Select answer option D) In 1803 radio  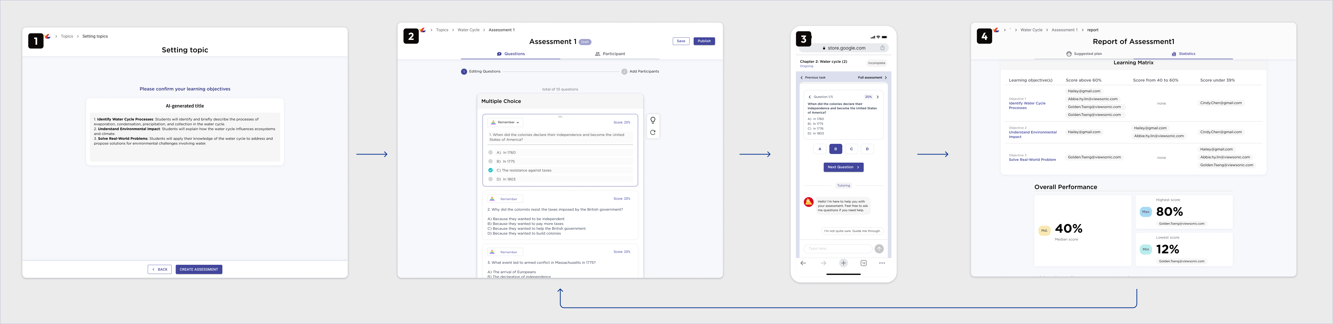tap(490, 179)
